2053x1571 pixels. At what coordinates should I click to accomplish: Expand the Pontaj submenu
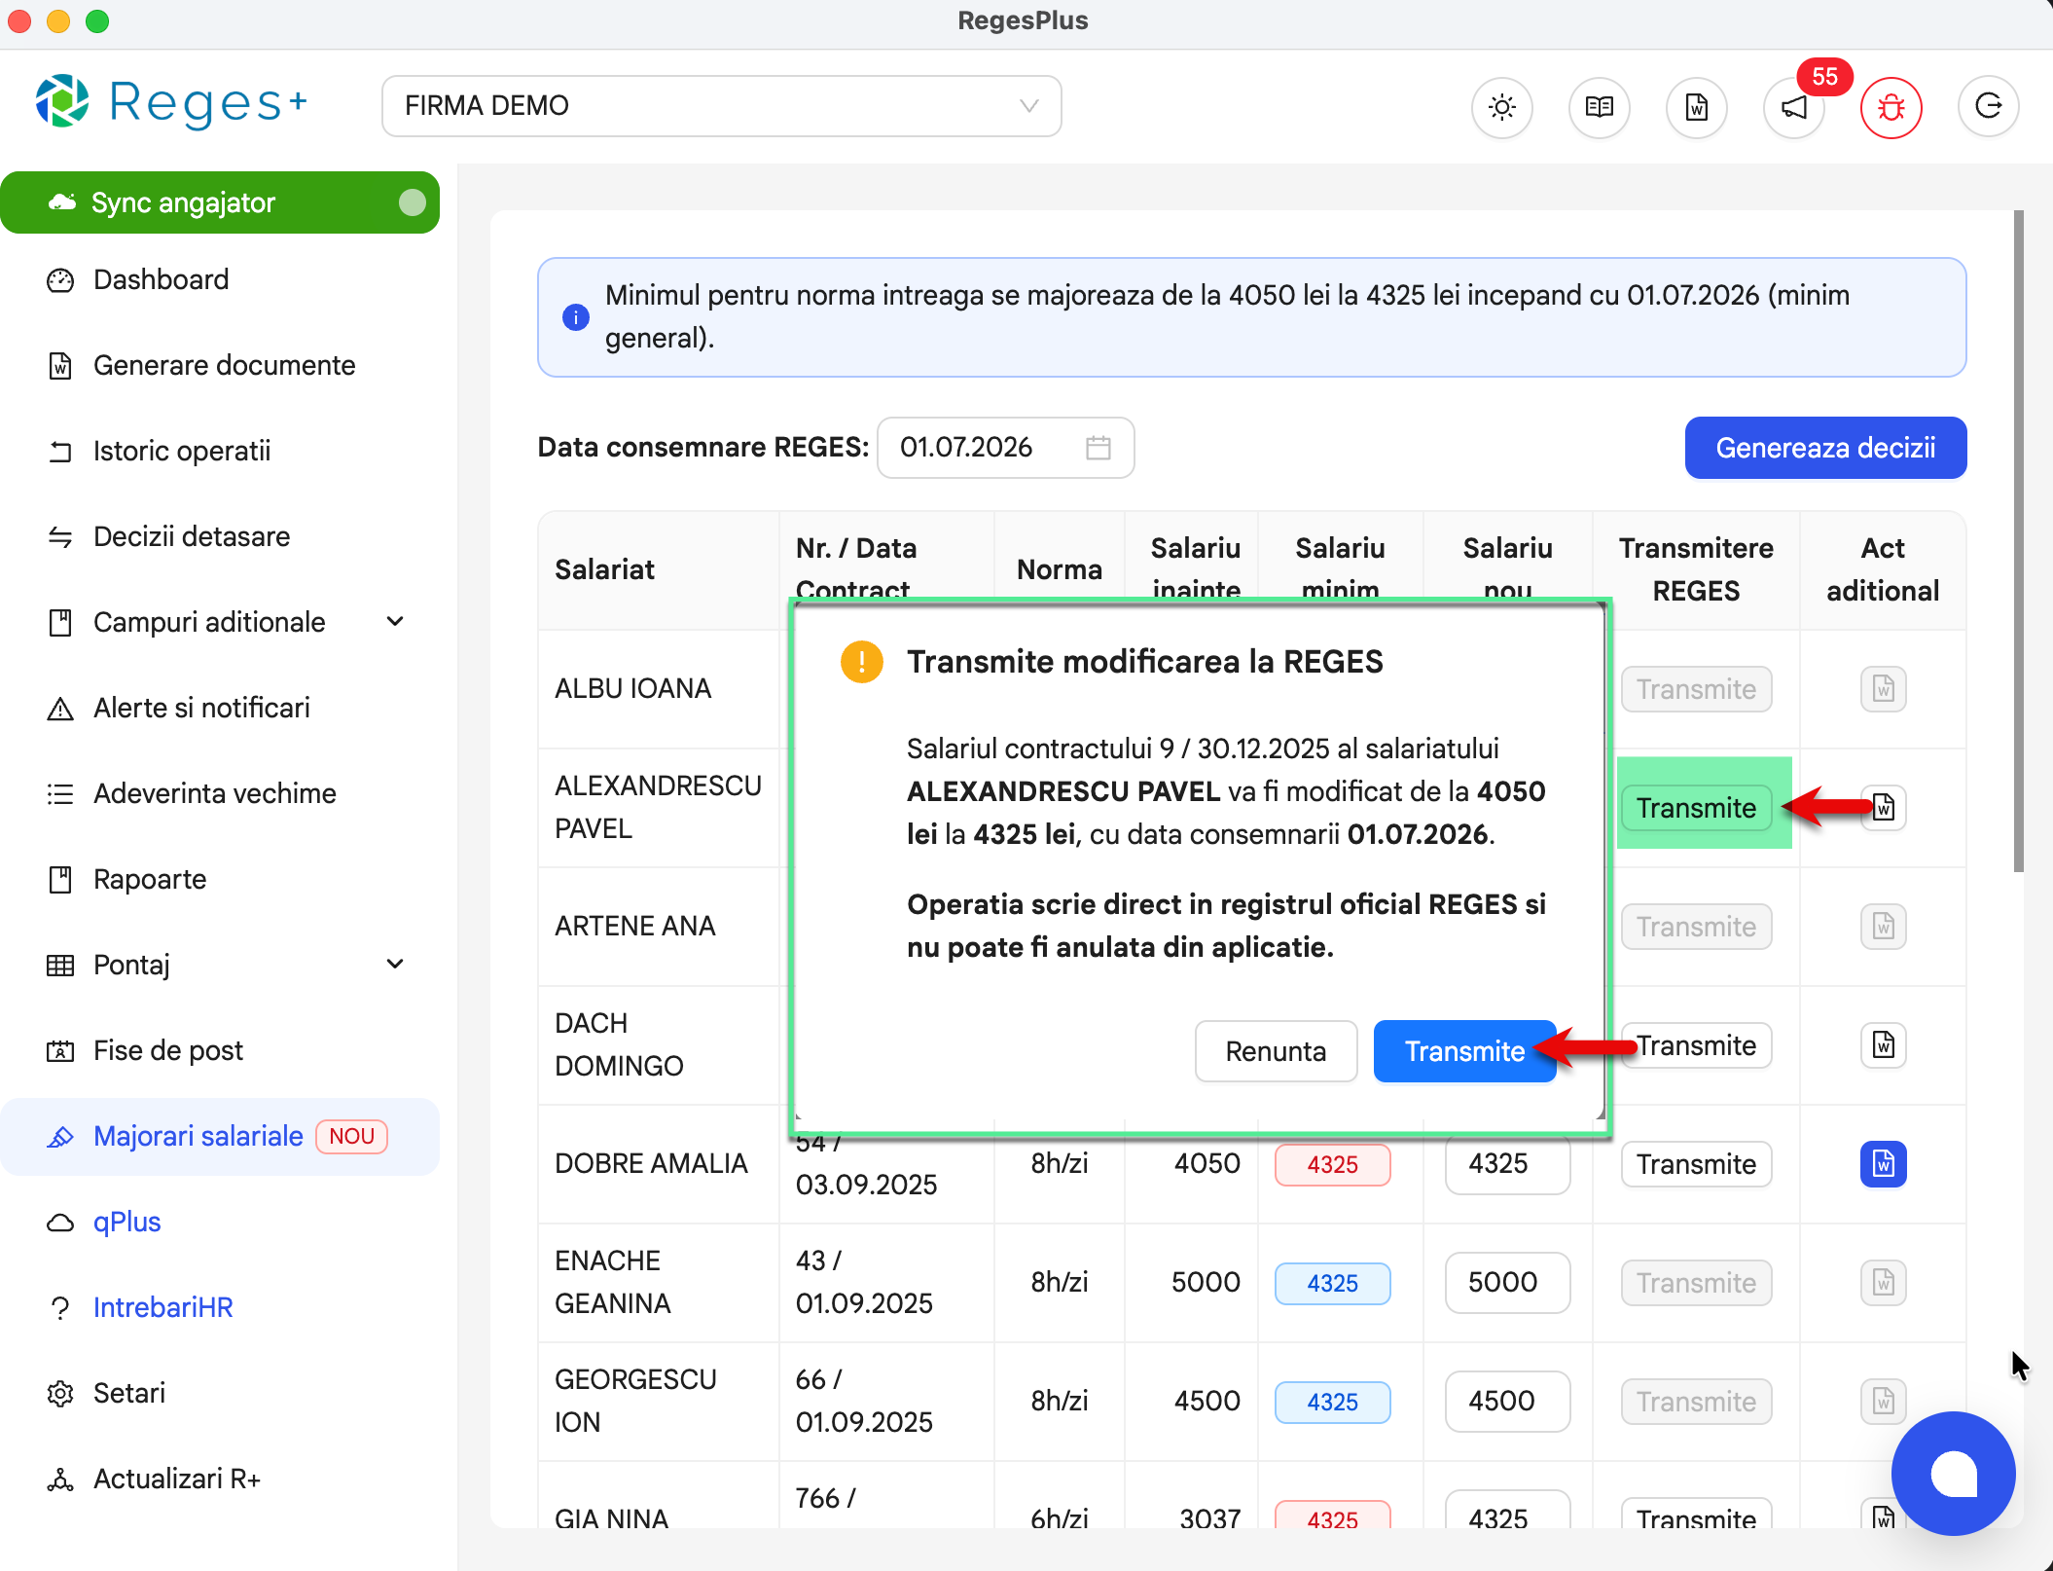[x=395, y=965]
